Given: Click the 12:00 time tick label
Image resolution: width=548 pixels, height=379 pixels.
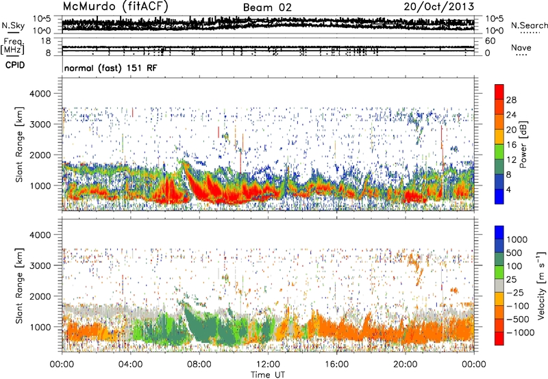Looking at the screenshot, I should coord(268,365).
